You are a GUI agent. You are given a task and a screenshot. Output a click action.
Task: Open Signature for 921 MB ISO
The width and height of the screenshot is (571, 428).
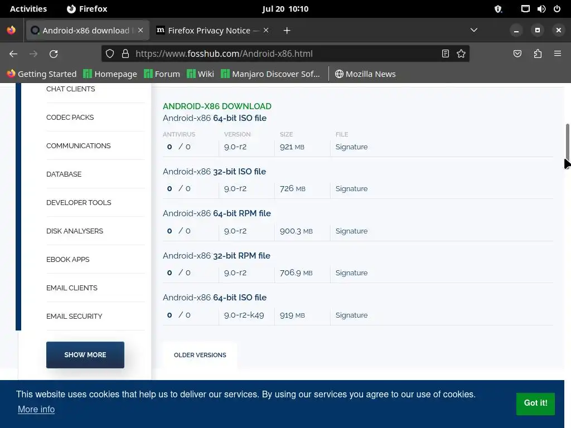351,147
